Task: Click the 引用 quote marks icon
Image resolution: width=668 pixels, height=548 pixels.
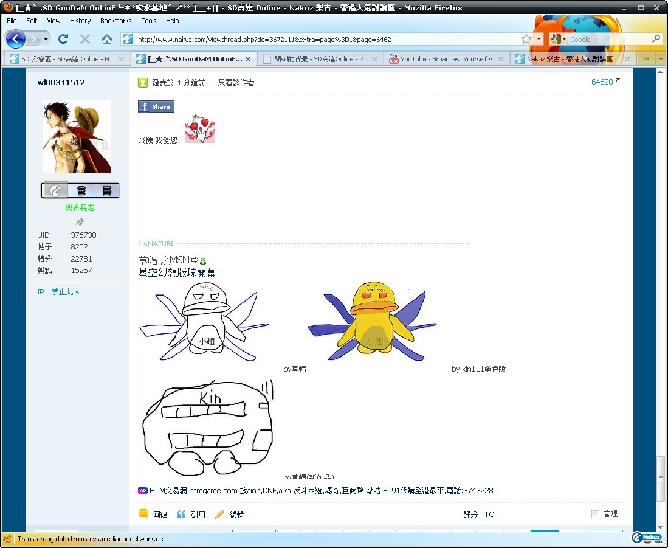Action: [181, 514]
